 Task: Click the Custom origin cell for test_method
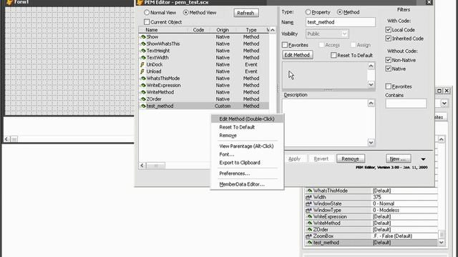(x=223, y=106)
